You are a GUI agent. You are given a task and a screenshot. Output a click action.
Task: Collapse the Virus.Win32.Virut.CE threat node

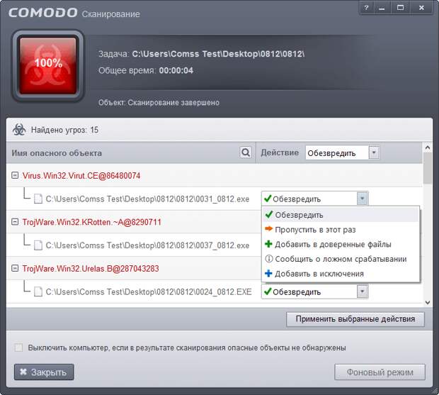15,175
